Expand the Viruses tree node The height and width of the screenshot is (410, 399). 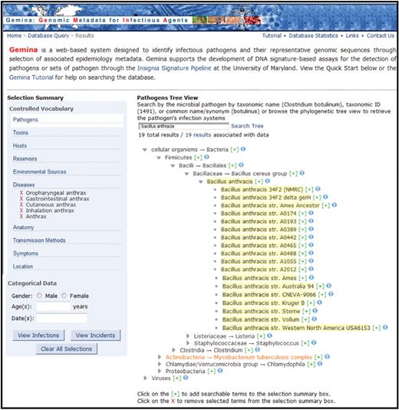coord(146,378)
